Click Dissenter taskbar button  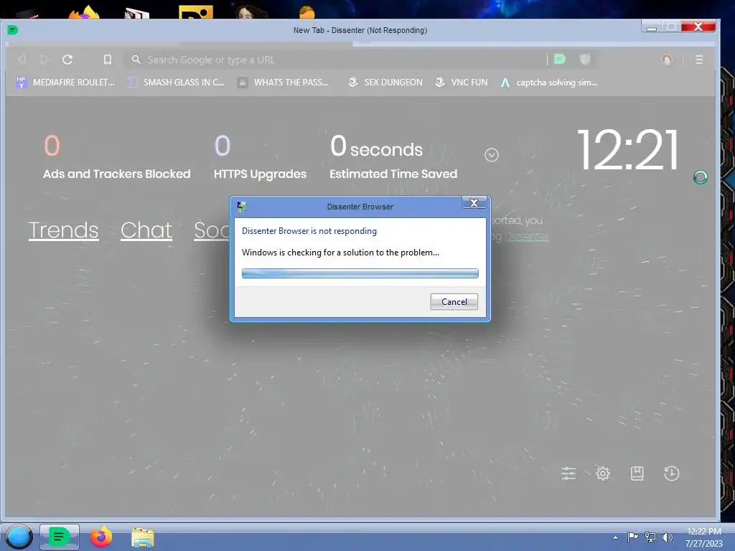click(59, 537)
